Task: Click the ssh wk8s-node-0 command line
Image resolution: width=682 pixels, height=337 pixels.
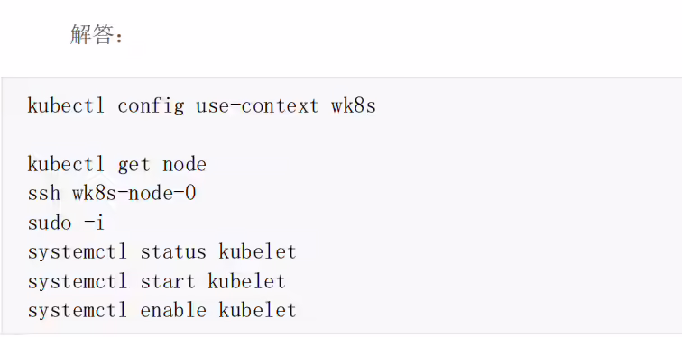Action: 112,193
